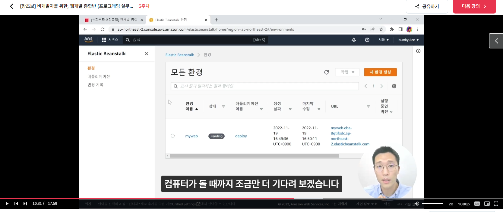Click the AWS logo home
The width and height of the screenshot is (503, 212).
click(x=88, y=40)
